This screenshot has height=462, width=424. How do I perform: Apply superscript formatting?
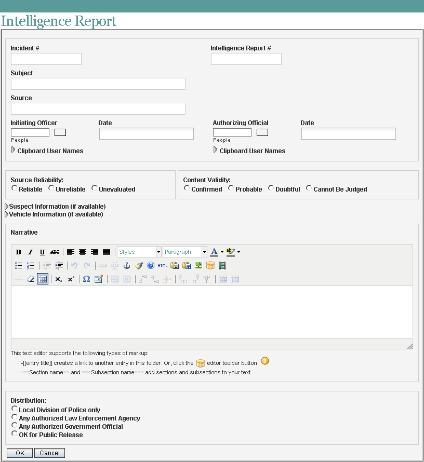(71, 279)
